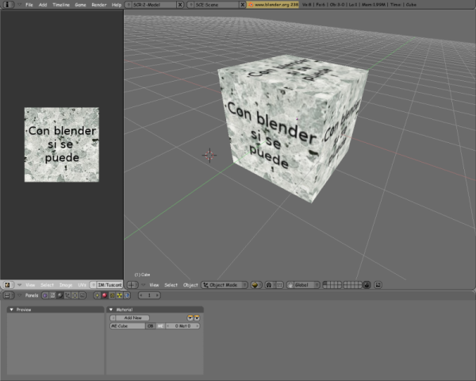Copy material settings to buffer icon
This screenshot has height=381, width=476.
coord(190,317)
